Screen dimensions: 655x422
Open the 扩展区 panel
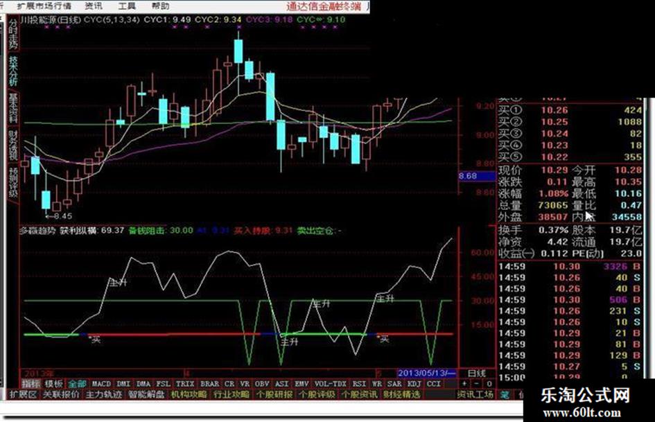[24, 394]
